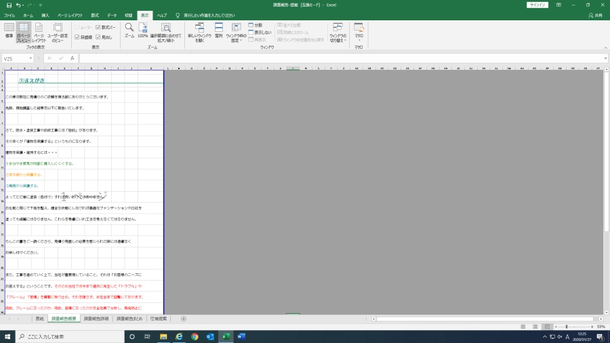The image size is (610, 343).
Task: Show hidden system tray icons
Action: [x=545, y=337]
